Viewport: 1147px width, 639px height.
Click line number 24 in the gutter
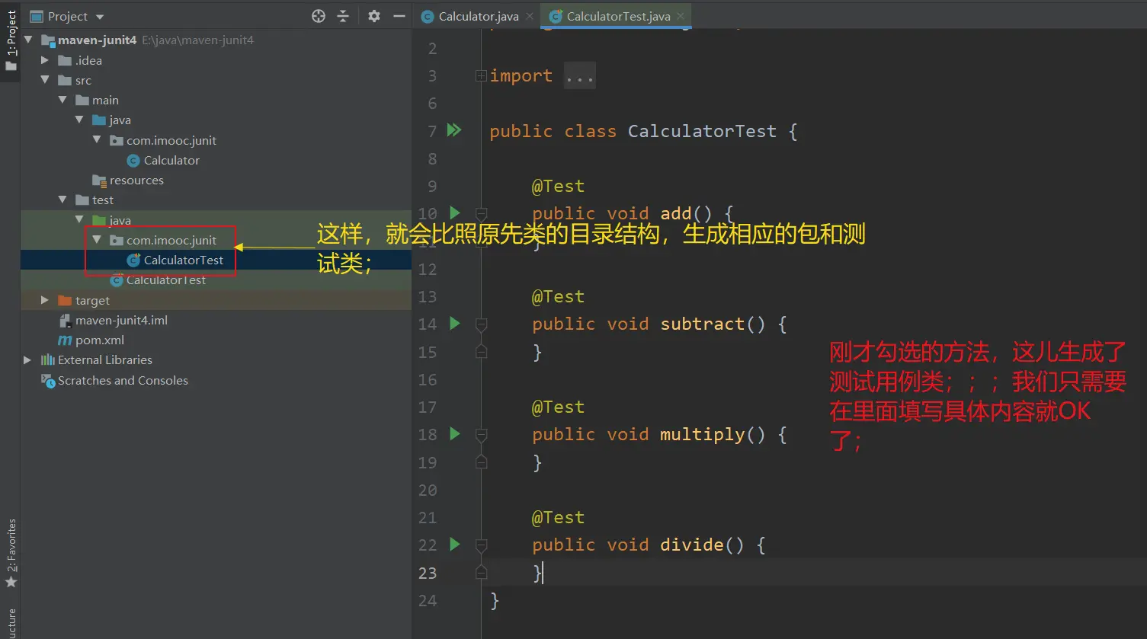(x=428, y=600)
